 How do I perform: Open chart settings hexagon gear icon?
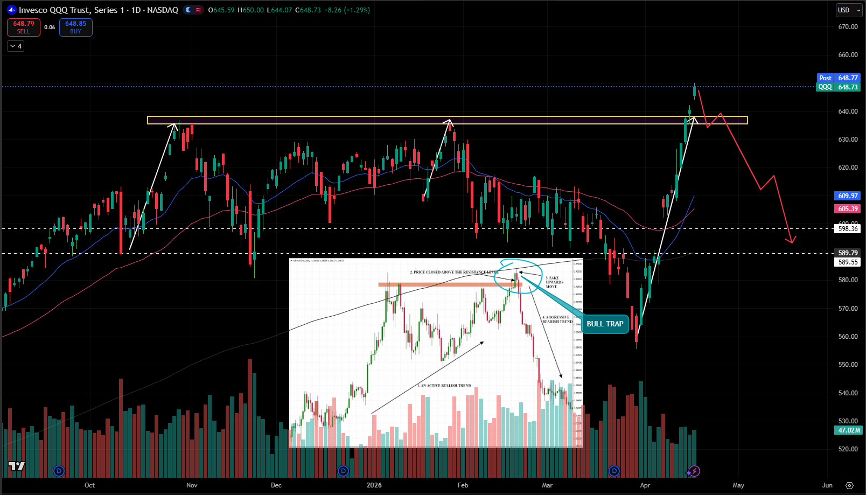[x=849, y=485]
